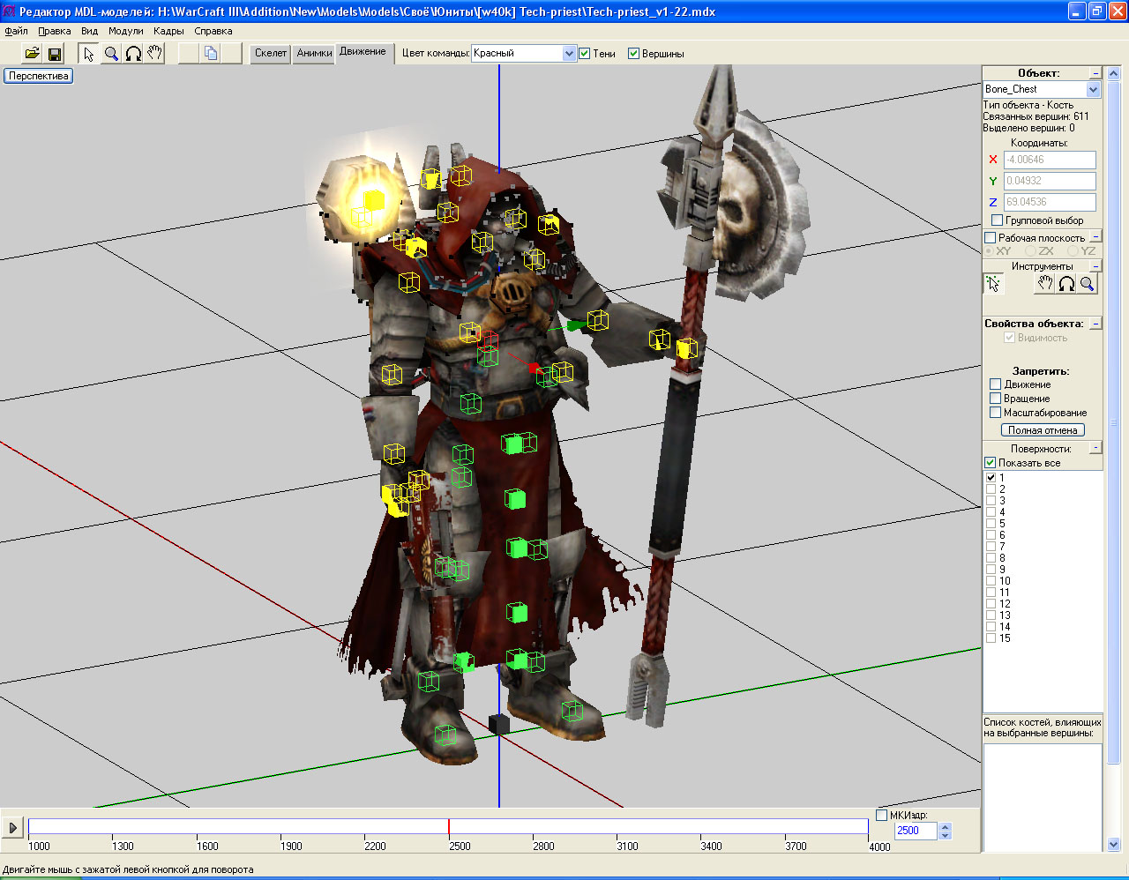Click the copy pages icon in toolbar
The image size is (1129, 880).
coord(210,54)
